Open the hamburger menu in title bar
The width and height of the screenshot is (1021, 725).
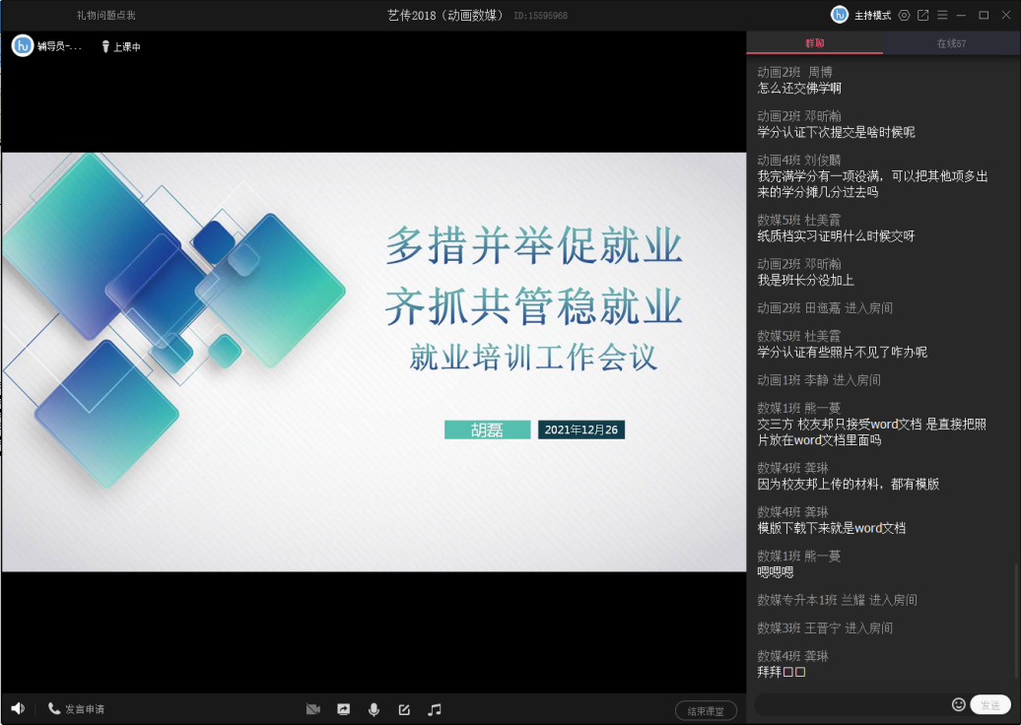tap(943, 15)
